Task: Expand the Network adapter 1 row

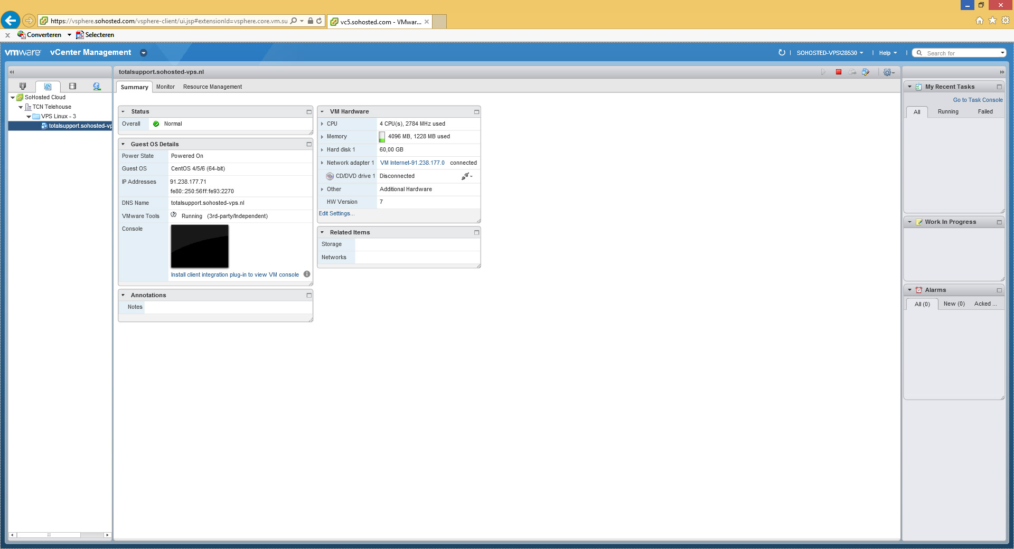Action: coord(322,163)
